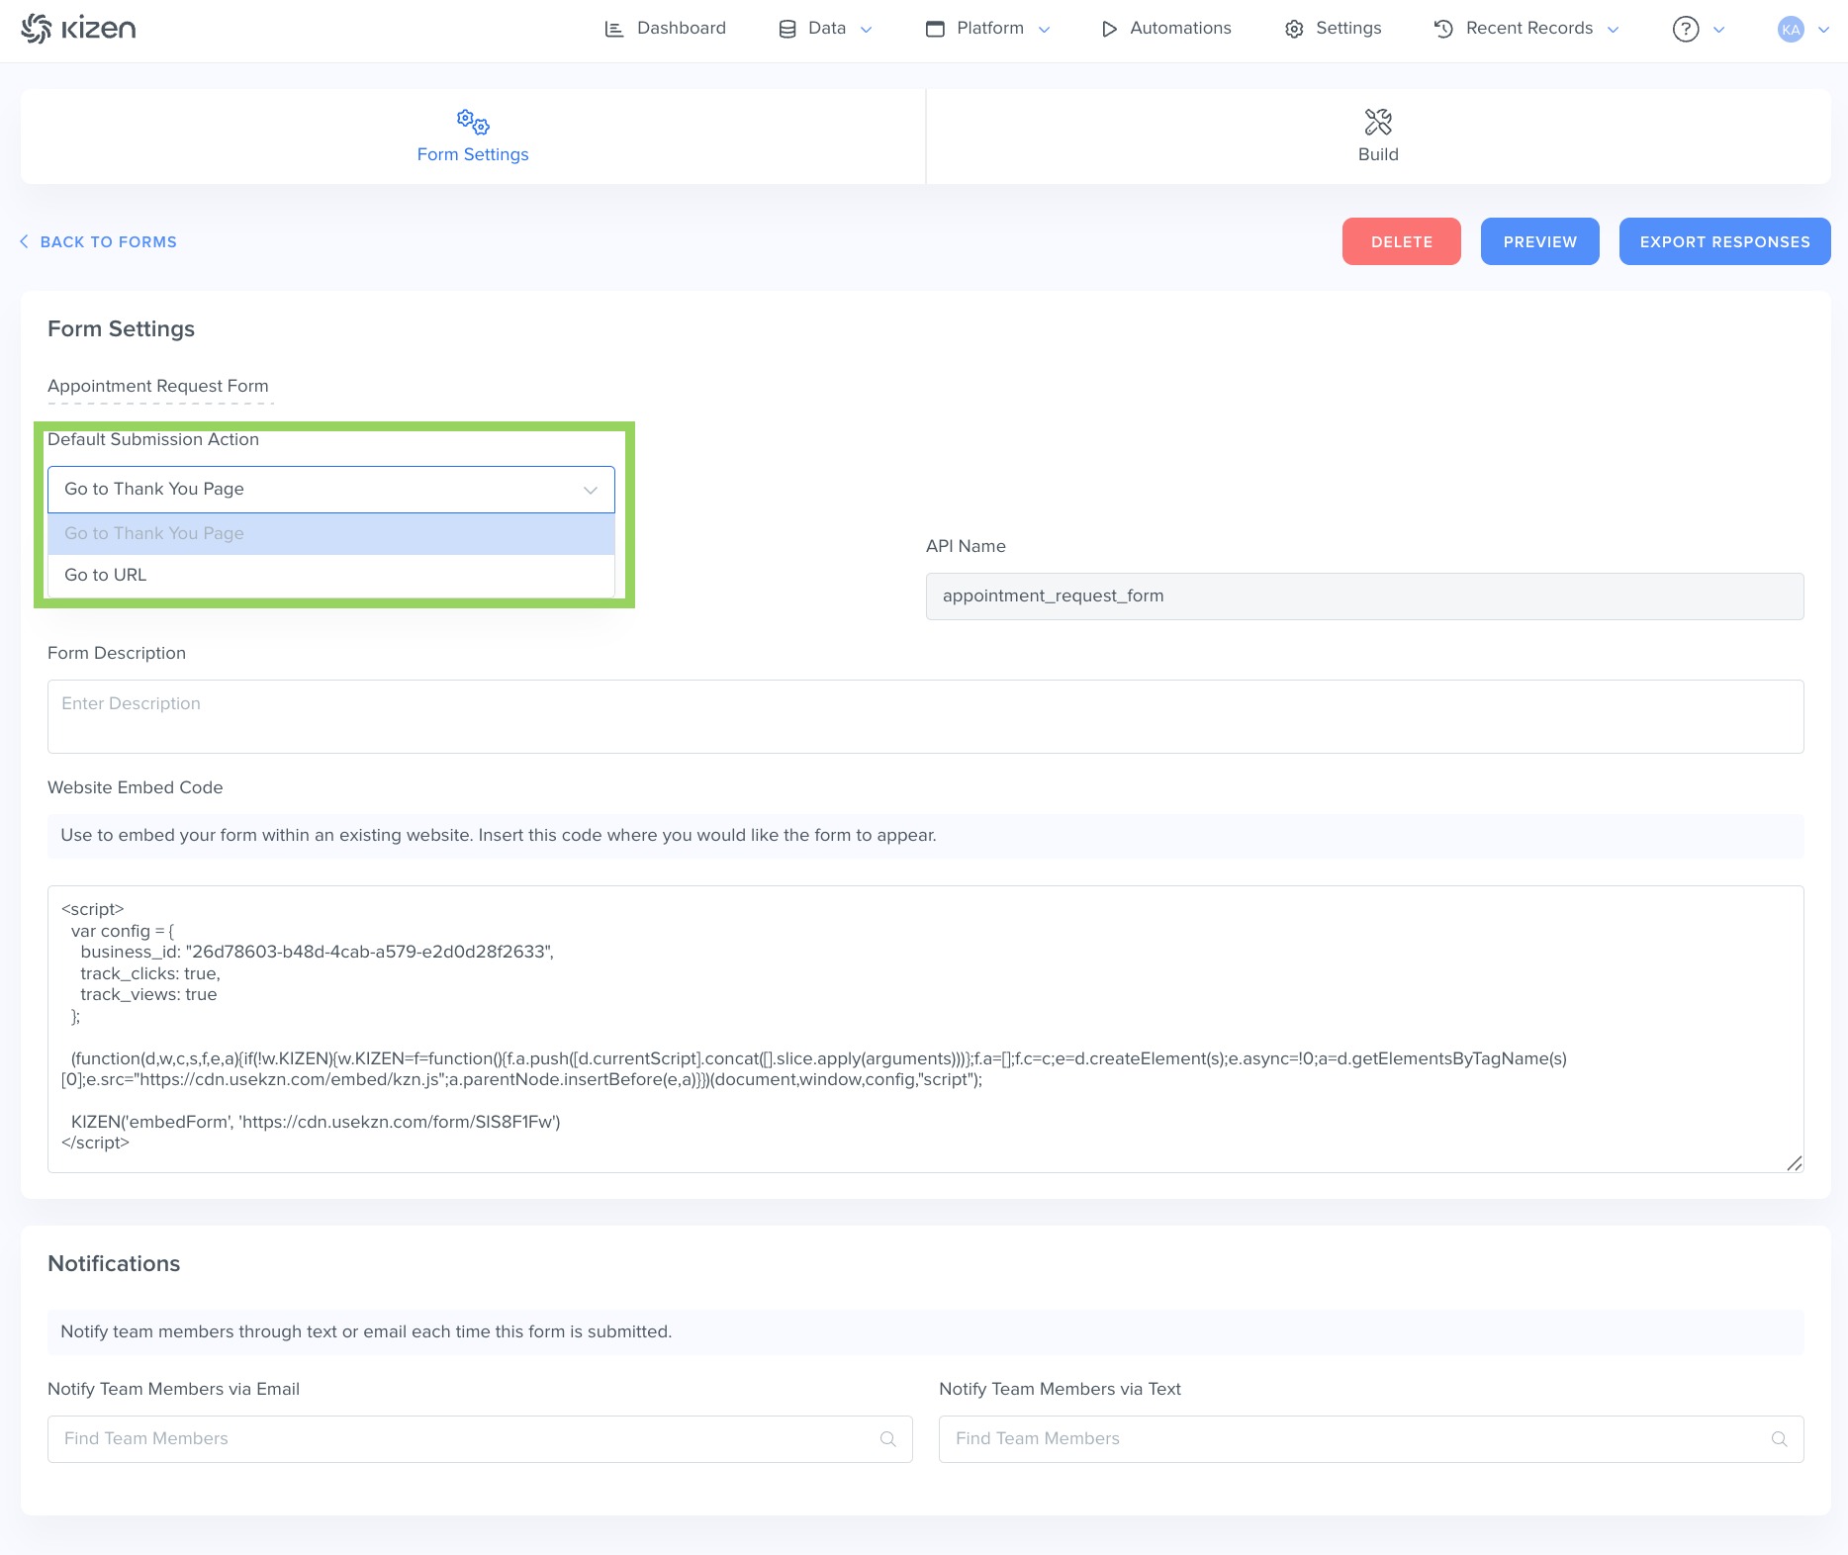1848x1555 pixels.
Task: Click Notify Team Members via Email label
Action: [x=173, y=1389]
